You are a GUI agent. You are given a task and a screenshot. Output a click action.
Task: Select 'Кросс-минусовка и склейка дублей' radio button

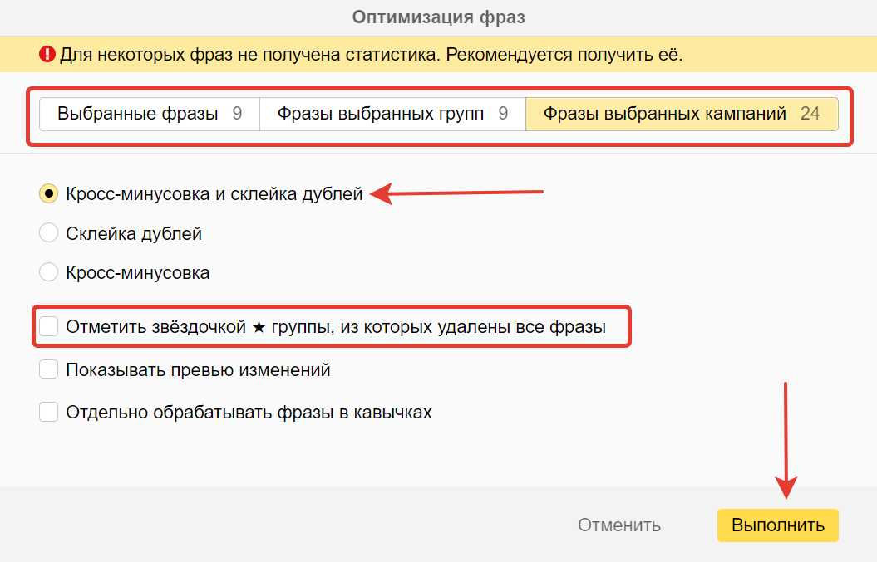(x=49, y=194)
